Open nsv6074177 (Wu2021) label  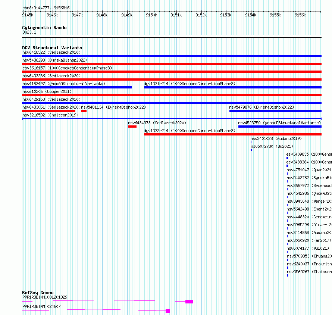tap(308, 248)
